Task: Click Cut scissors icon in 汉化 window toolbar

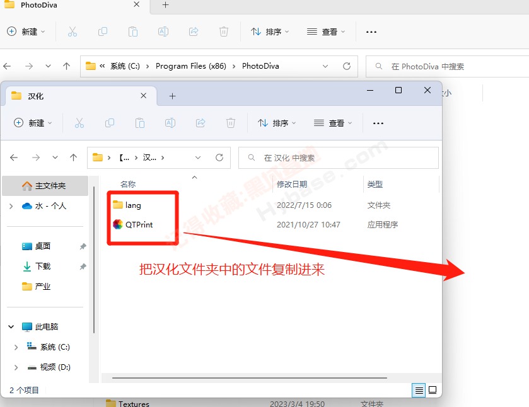Action: 79,123
